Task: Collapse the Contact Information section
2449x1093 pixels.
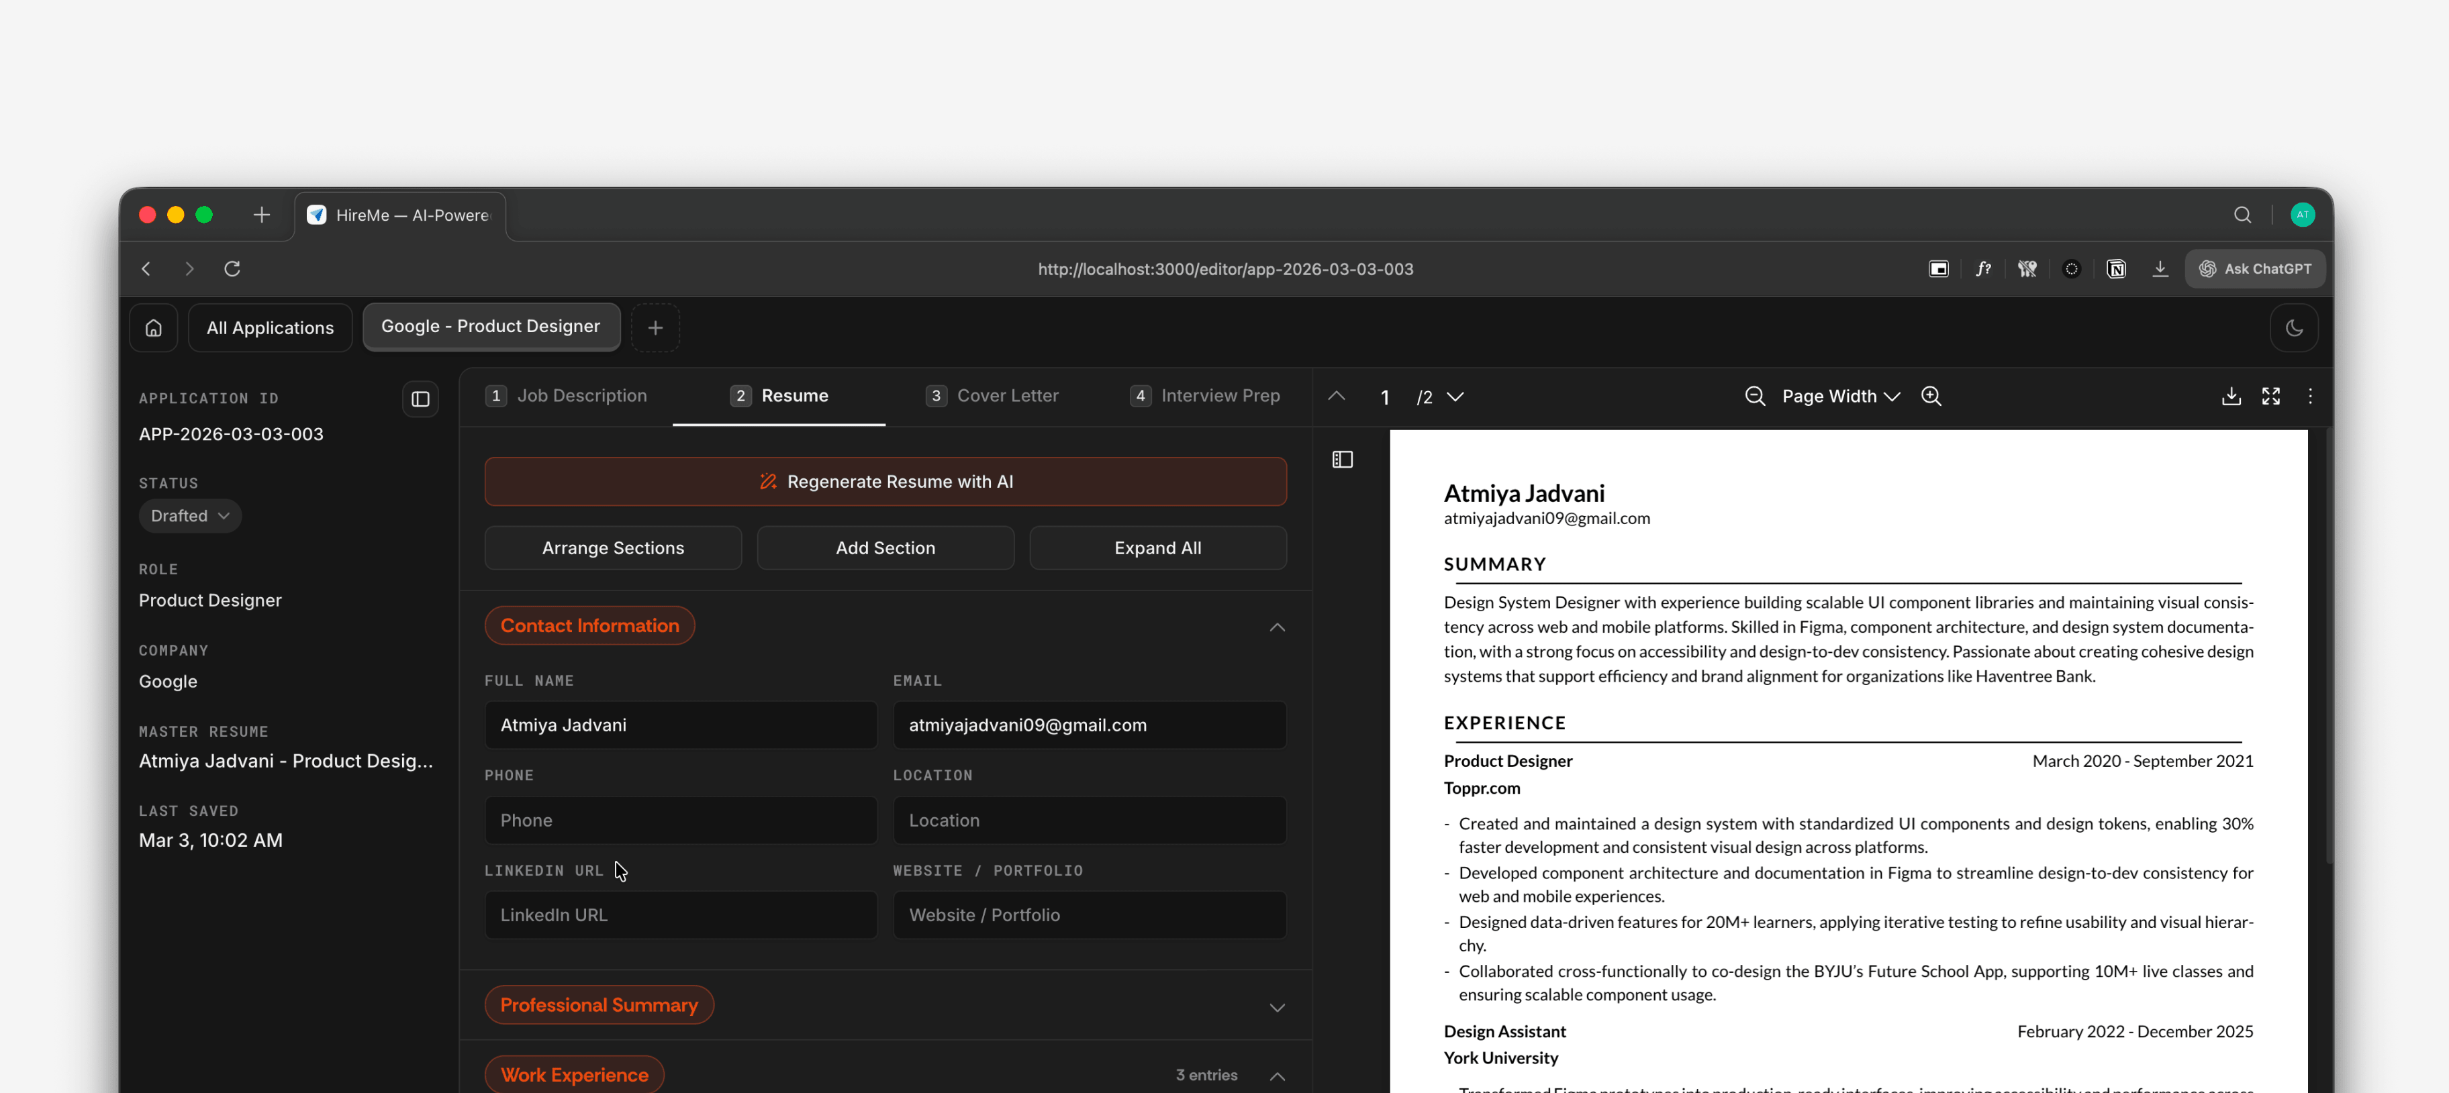Action: [1277, 627]
